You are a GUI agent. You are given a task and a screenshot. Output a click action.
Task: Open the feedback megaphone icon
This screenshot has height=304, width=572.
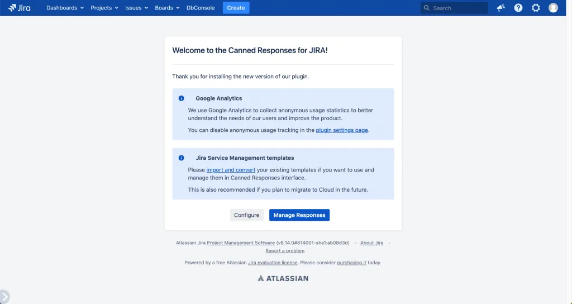pyautogui.click(x=500, y=8)
